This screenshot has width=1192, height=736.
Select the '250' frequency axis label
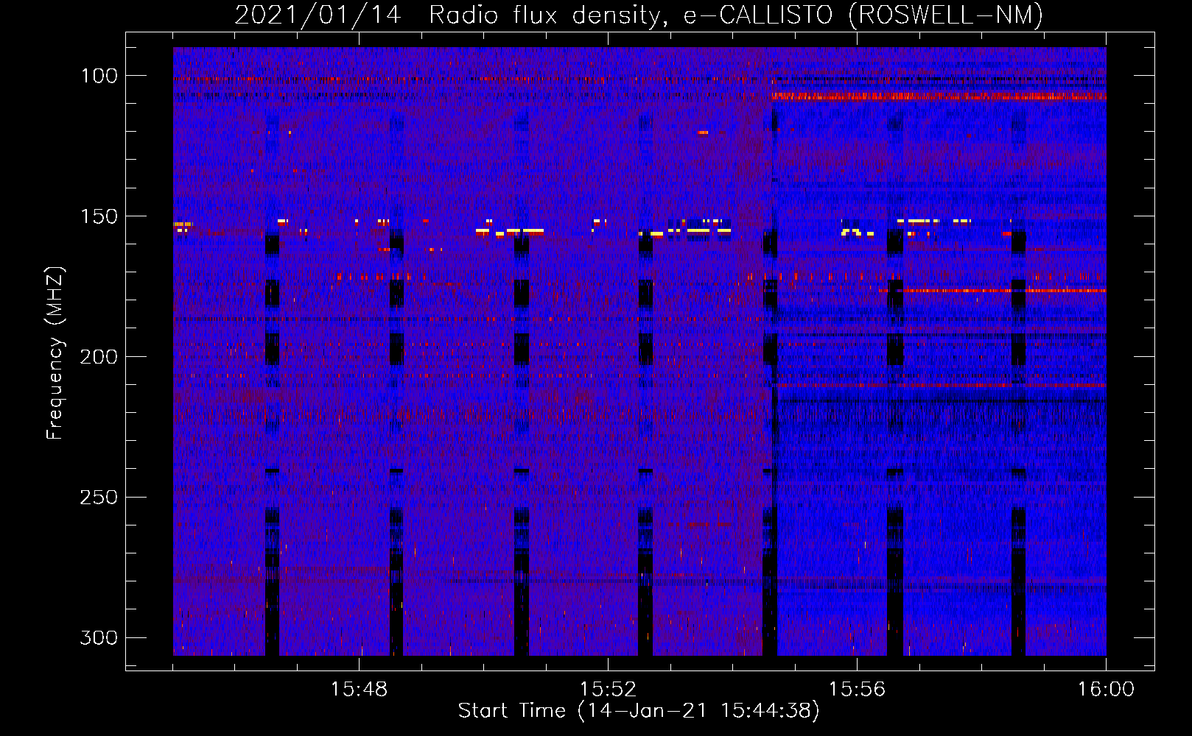[99, 498]
